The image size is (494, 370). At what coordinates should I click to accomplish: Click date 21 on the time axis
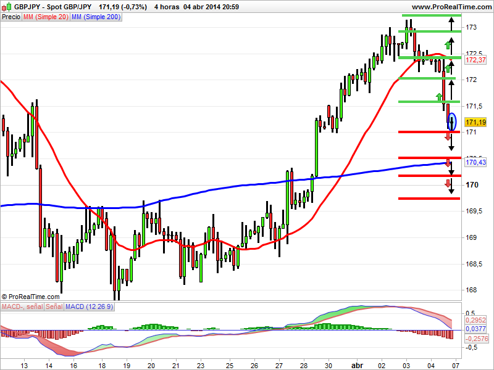[x=176, y=366]
